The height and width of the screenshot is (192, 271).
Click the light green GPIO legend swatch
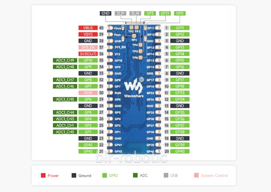point(104,175)
